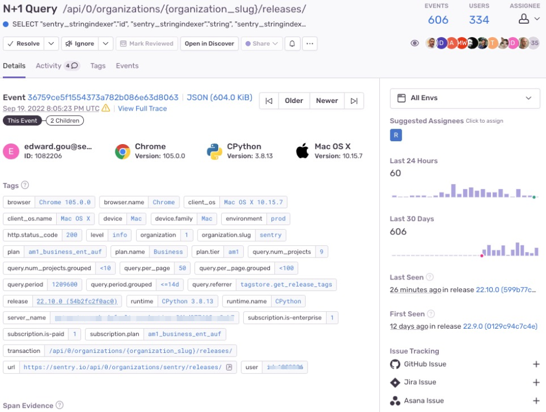Click the url tag value sentry.io releases
546x412 pixels.
[x=123, y=367]
